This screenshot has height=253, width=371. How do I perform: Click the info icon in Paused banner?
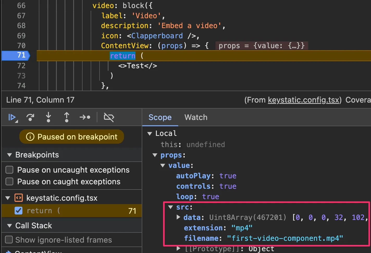click(x=30, y=137)
